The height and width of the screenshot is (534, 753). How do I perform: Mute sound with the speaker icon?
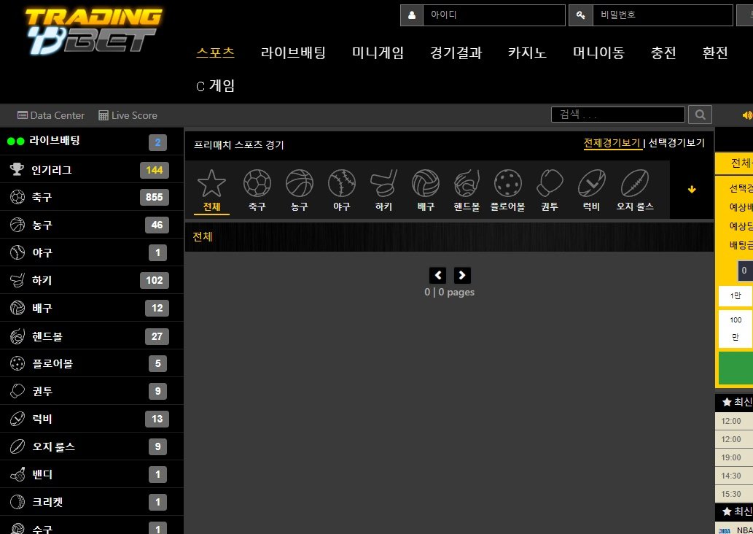click(x=747, y=115)
